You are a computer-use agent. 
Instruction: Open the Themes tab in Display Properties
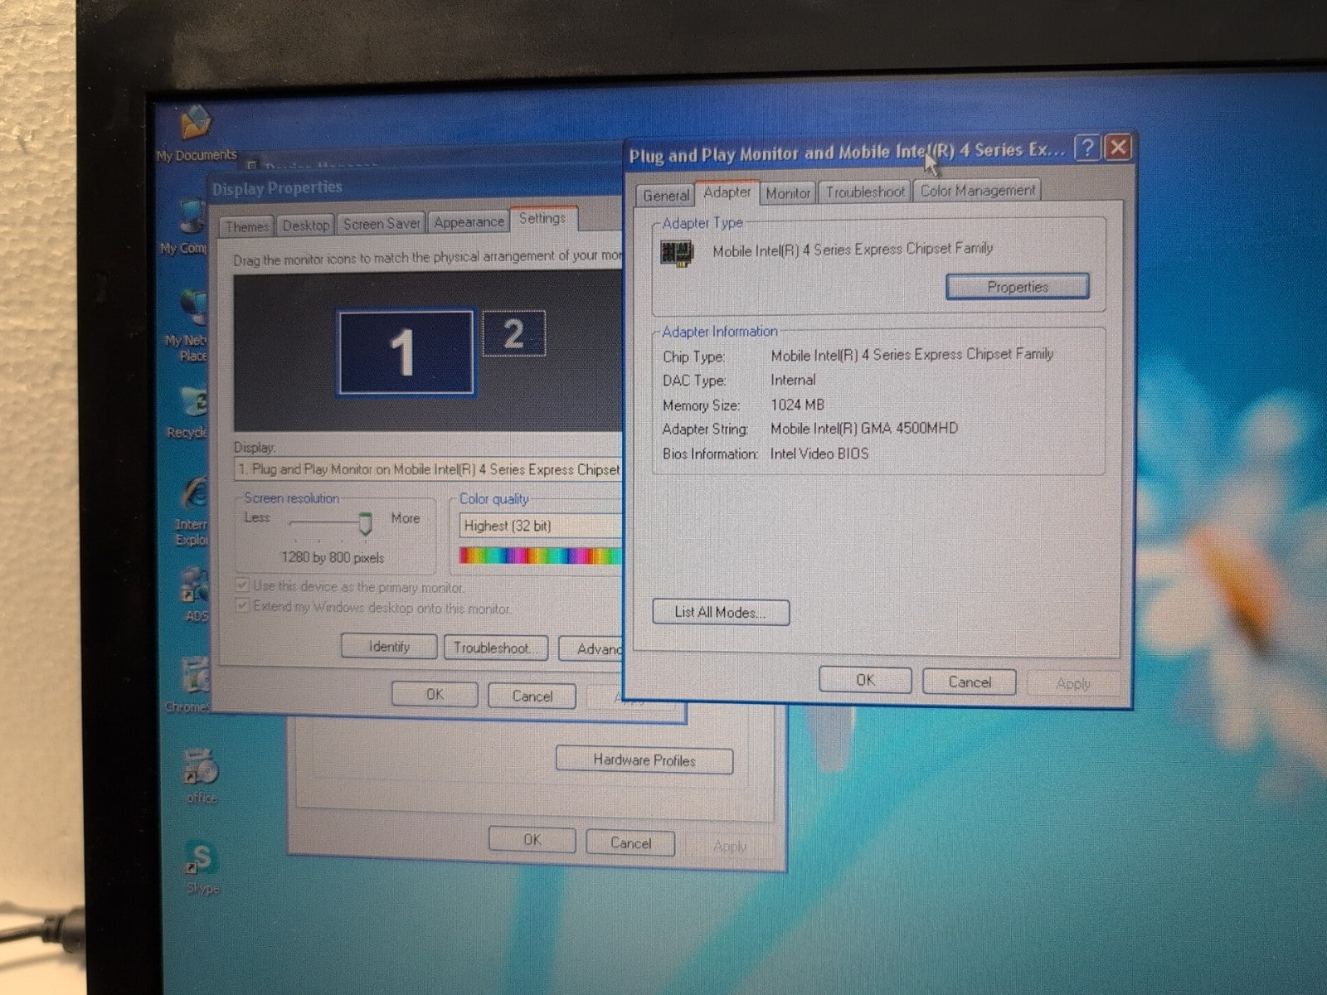coord(247,226)
